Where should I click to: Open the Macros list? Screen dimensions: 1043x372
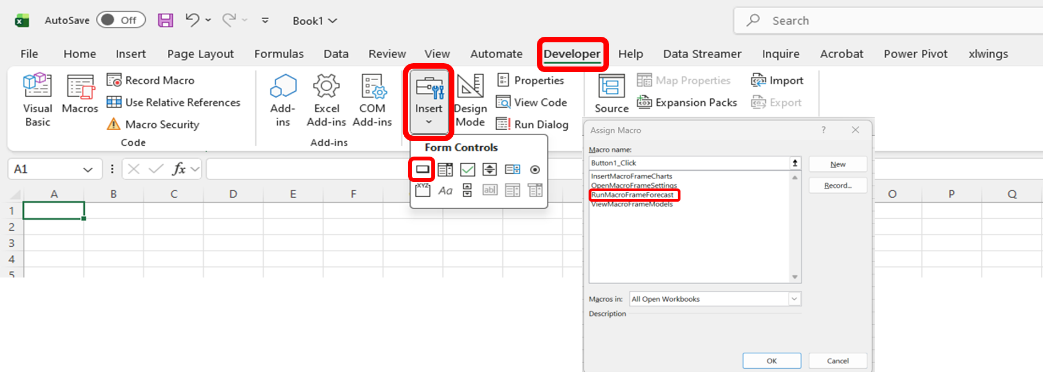[x=80, y=93]
